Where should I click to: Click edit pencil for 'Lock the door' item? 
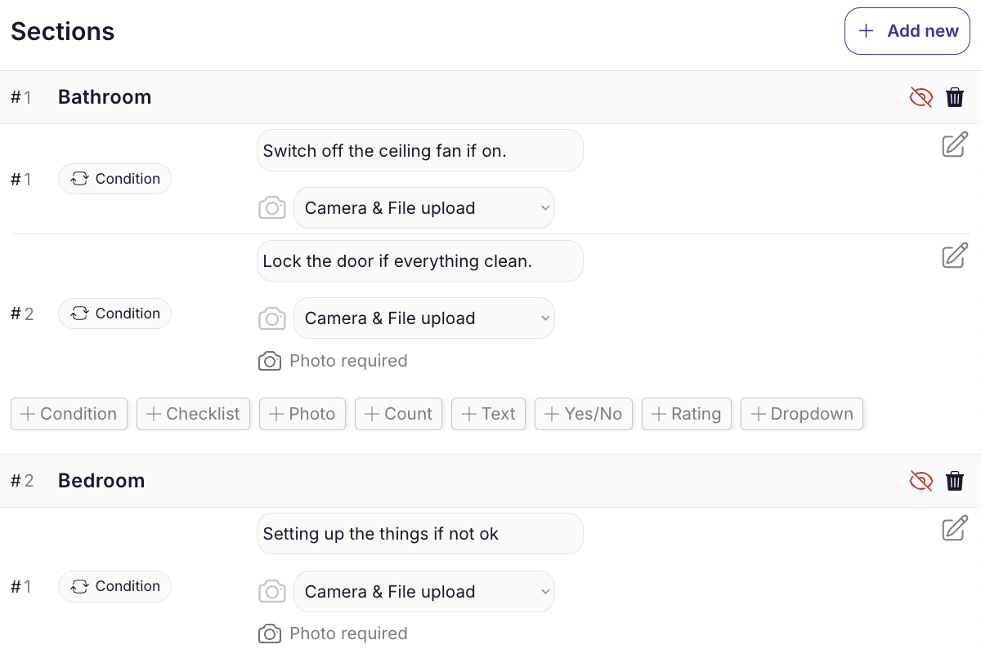[954, 256]
